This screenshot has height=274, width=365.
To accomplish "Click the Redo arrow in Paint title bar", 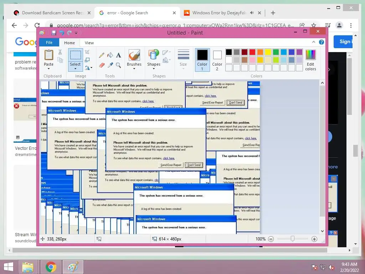I will (x=69, y=33).
